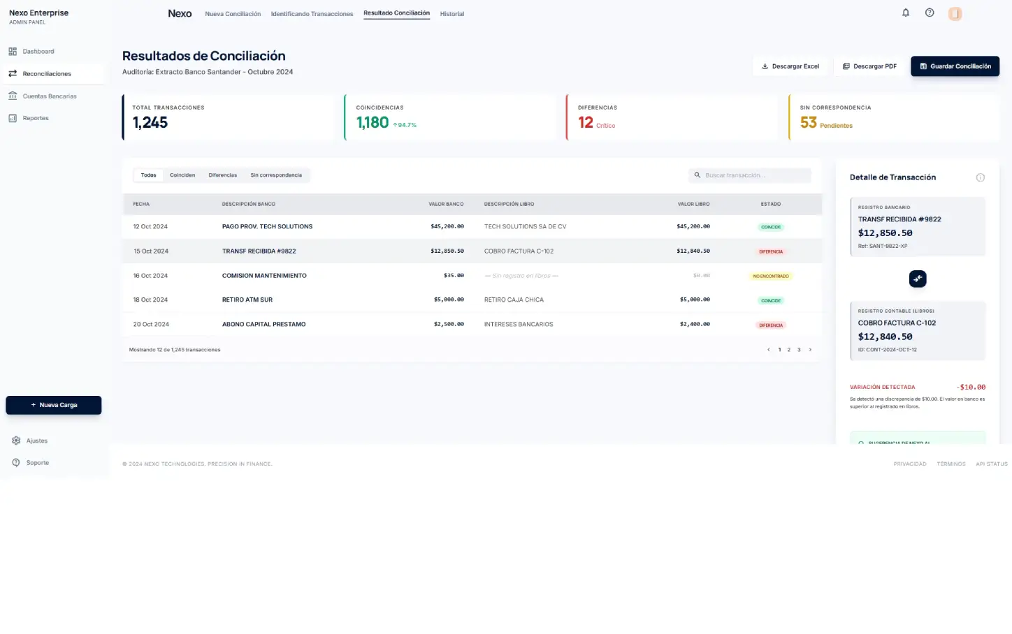1012x634 pixels.
Task: Click the user avatar in top bar
Action: pyautogui.click(x=955, y=13)
